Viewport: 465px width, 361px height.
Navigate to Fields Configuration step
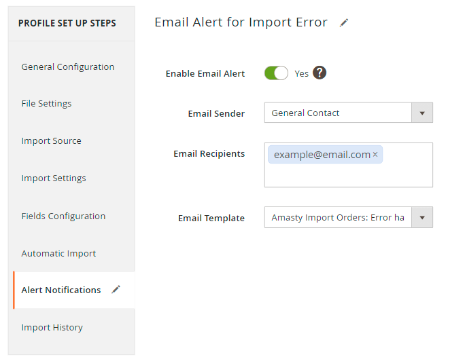63,216
